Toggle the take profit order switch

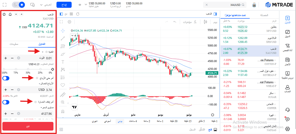click(6, 78)
